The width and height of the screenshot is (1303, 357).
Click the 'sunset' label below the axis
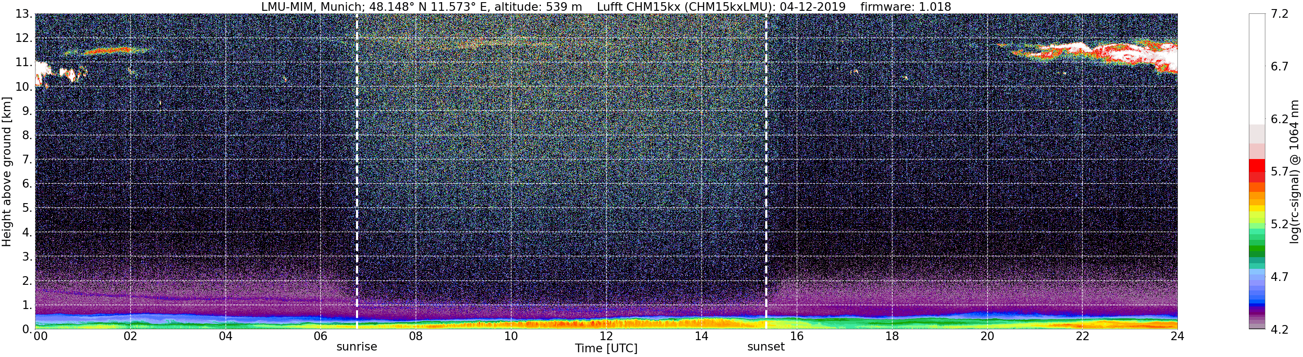[x=766, y=347]
